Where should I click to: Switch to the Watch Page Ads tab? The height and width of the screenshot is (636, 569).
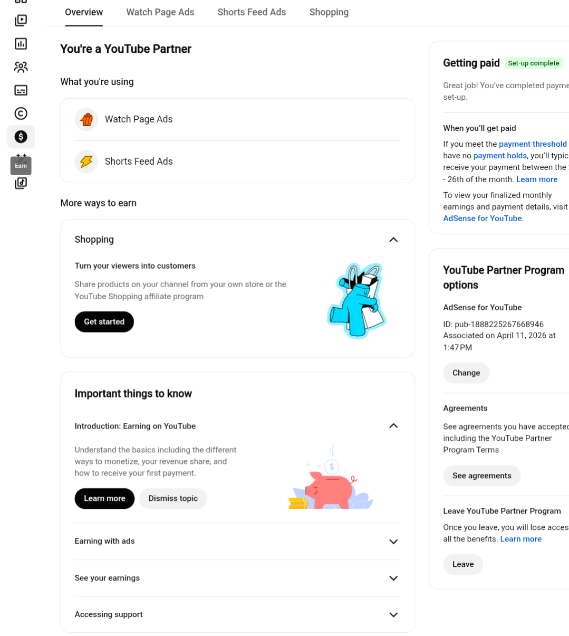[x=160, y=12]
